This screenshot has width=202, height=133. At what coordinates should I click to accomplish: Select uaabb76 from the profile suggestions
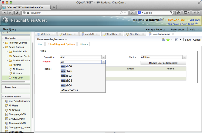pos(83,71)
